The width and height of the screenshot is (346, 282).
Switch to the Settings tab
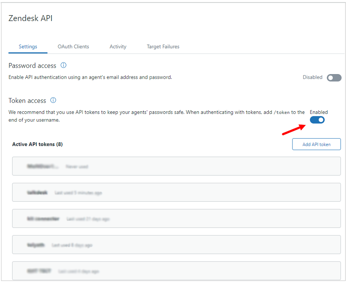click(28, 47)
